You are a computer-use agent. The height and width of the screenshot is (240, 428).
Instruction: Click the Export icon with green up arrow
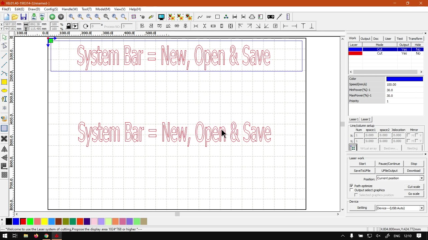click(42, 17)
